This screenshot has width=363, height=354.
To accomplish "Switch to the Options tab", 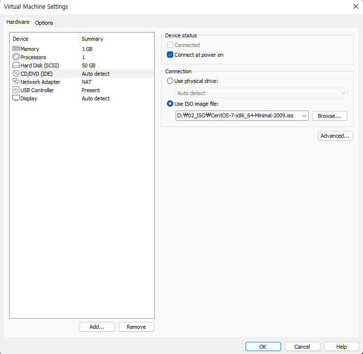I will click(x=44, y=23).
